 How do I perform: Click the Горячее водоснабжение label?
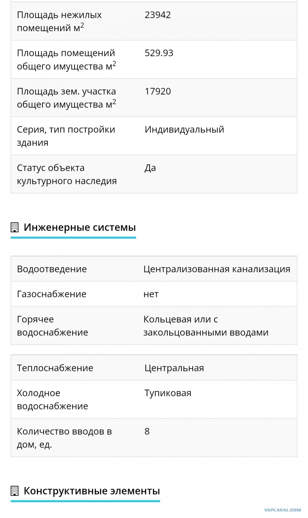53,326
